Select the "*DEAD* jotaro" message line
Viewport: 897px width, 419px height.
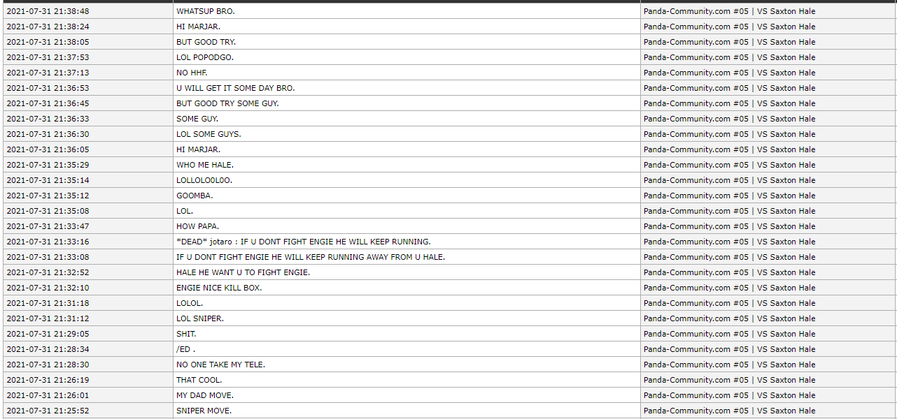[x=303, y=242]
